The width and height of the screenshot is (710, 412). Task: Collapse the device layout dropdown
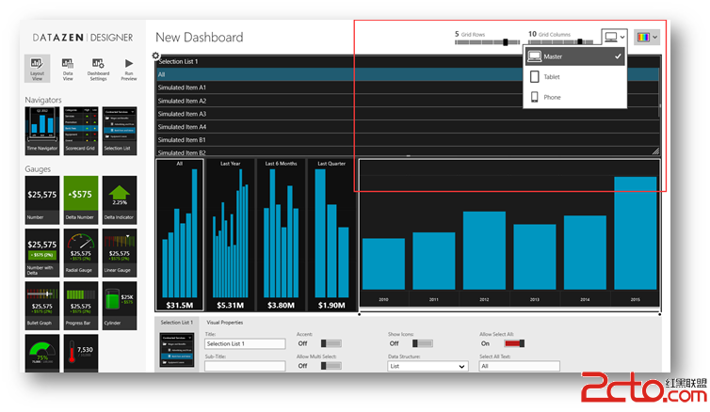click(615, 37)
